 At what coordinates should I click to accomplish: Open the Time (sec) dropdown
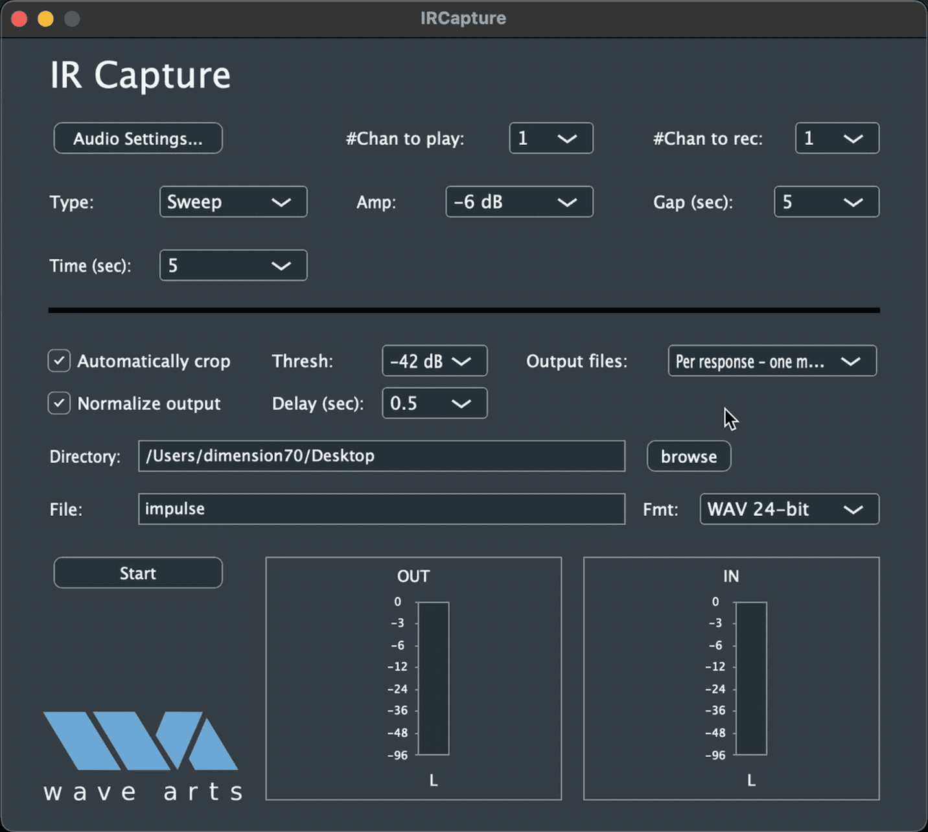tap(233, 265)
